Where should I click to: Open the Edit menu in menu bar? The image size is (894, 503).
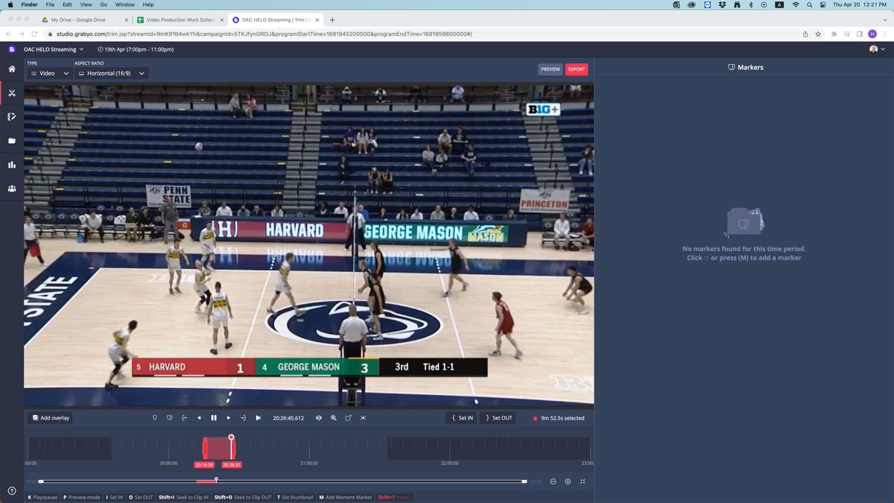(68, 4)
